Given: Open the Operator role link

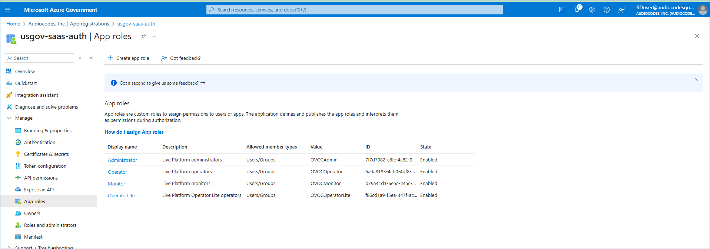Looking at the screenshot, I should [x=117, y=172].
